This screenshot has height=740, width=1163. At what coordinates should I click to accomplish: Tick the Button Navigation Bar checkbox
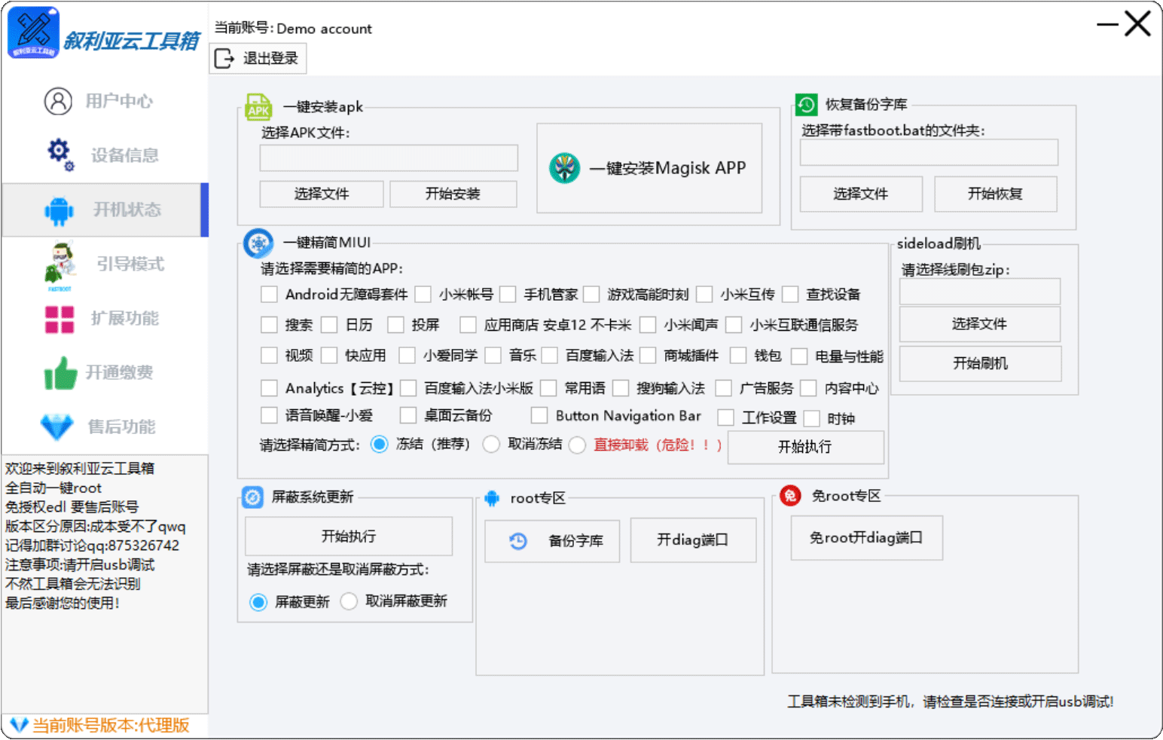(539, 416)
